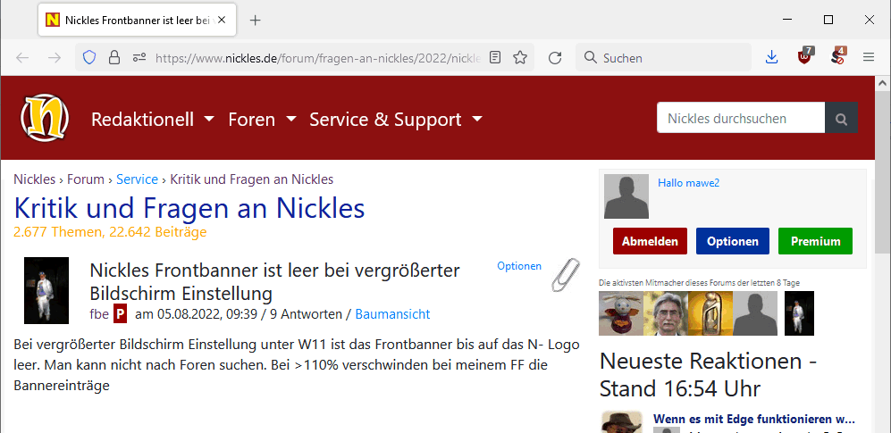Viewport: 891px width, 433px height.
Task: Open Kritik und Fragen an Nickles breadcrumb
Action: 252,179
